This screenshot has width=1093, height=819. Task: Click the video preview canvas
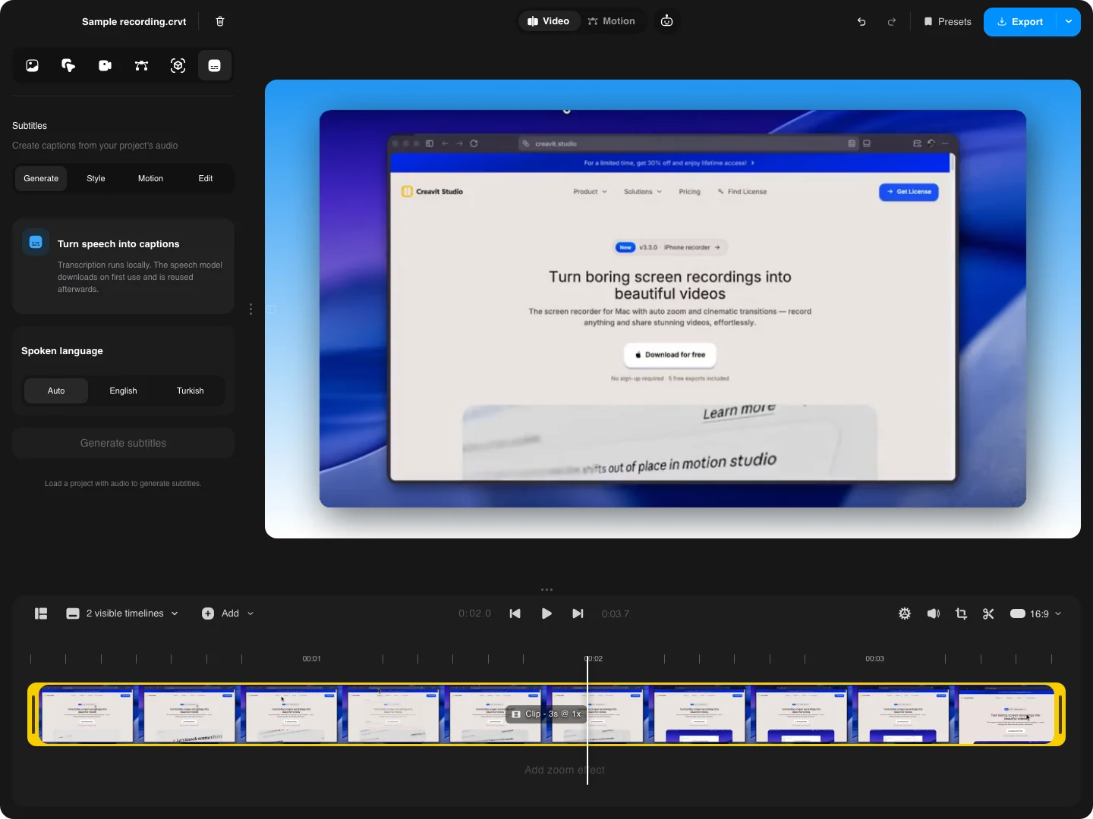pyautogui.click(x=672, y=309)
